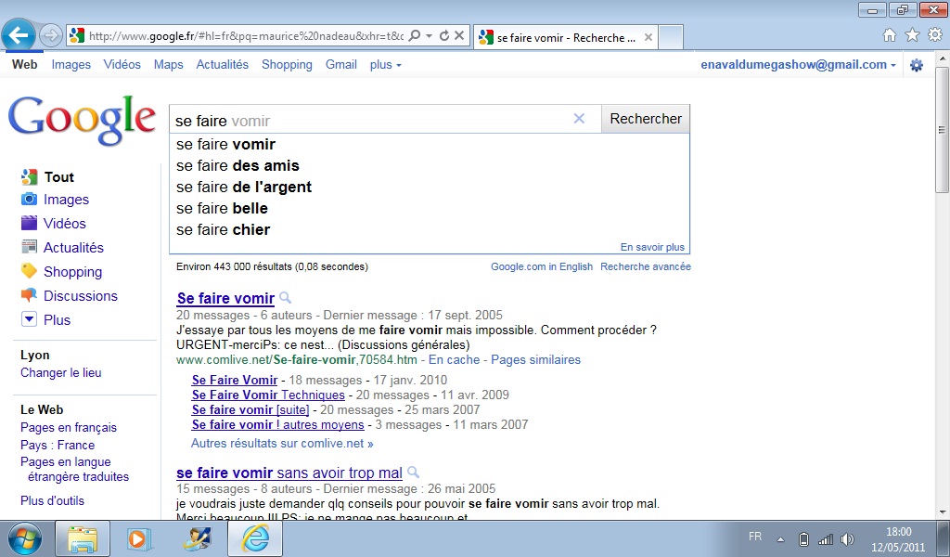The width and height of the screenshot is (950, 557).
Task: Select the Tout filter icon in sidebar
Action: tap(29, 177)
